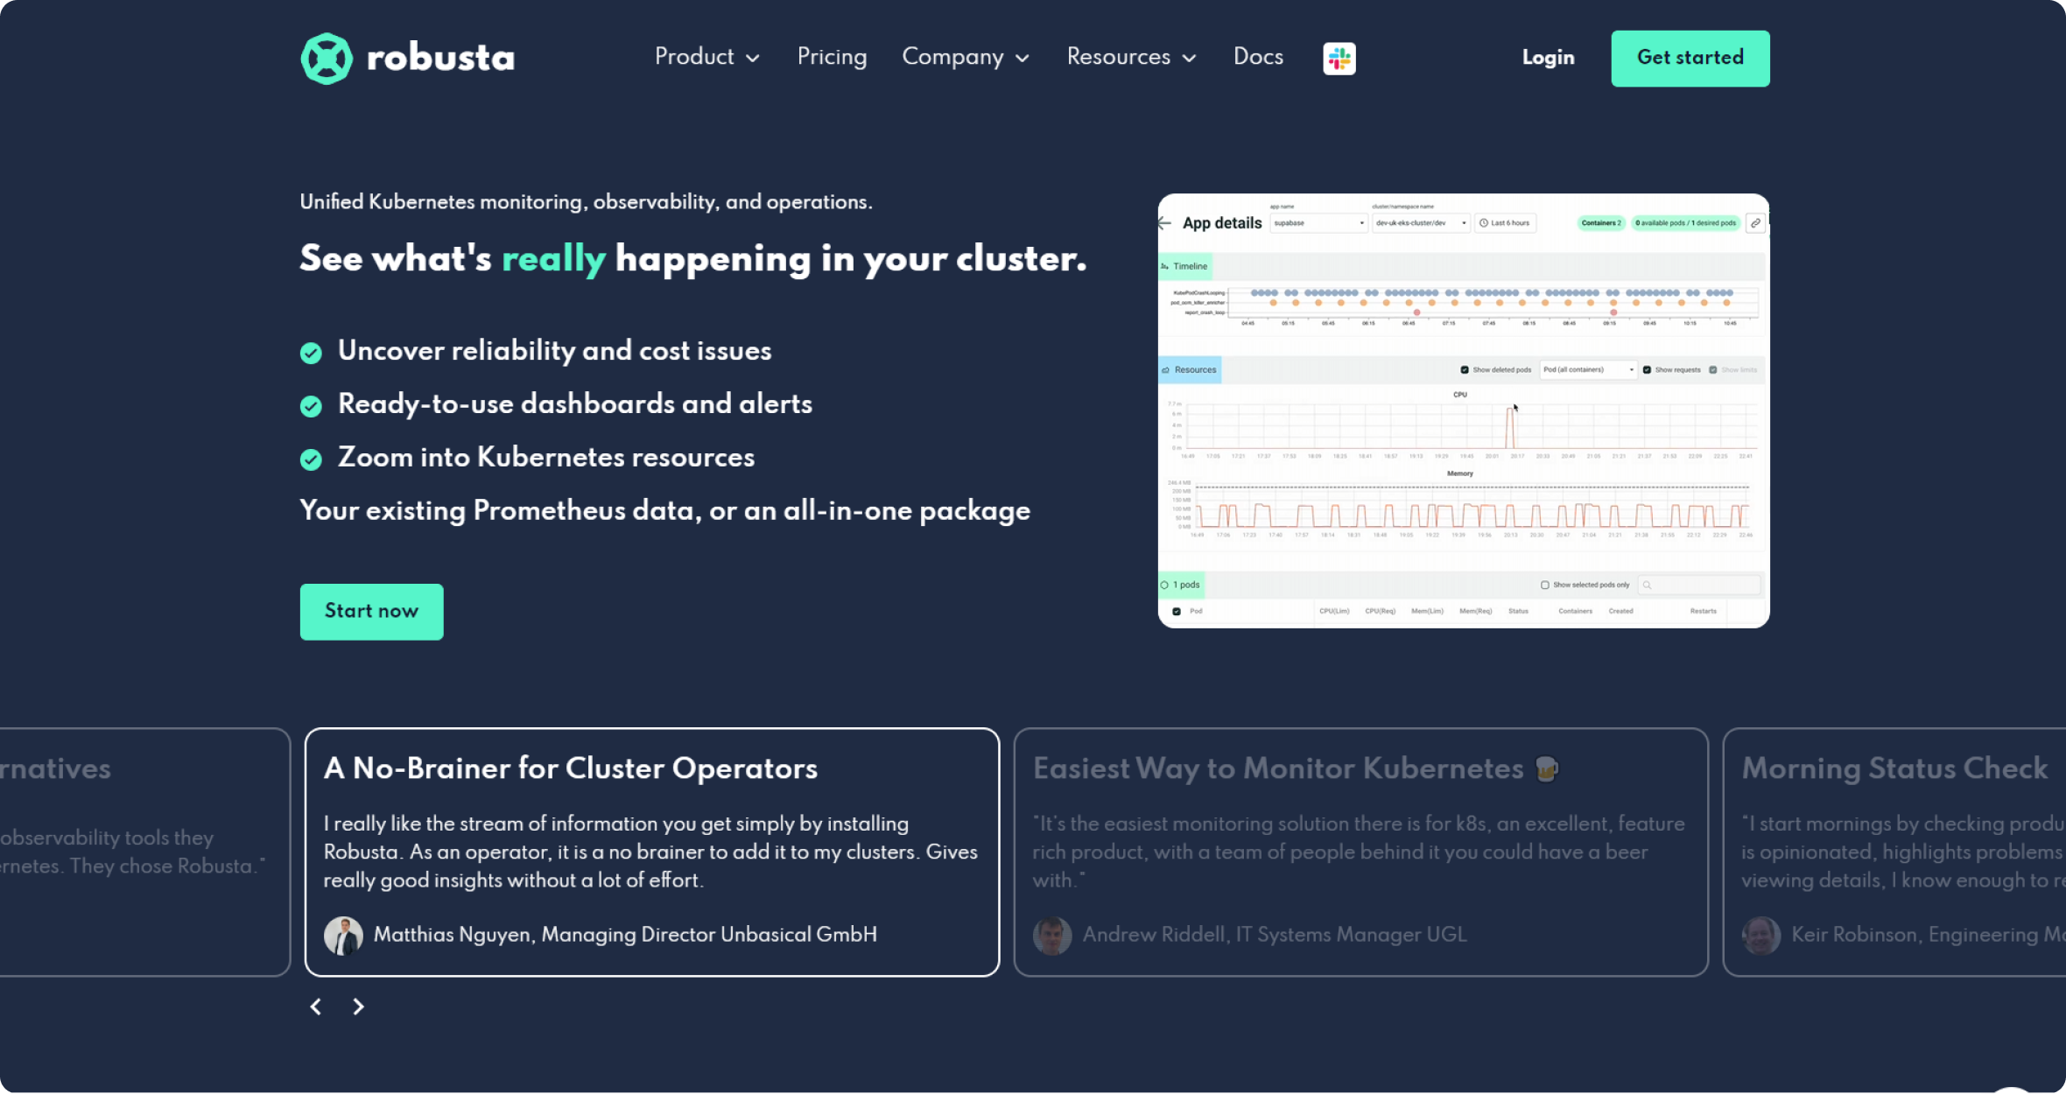
Task: Expand the Company navigation dropdown
Action: point(965,57)
